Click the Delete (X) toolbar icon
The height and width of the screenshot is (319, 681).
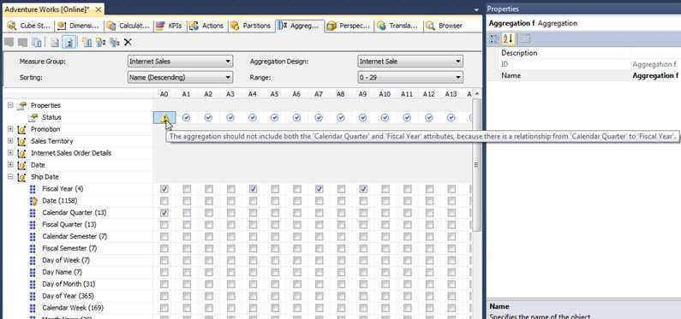(128, 42)
